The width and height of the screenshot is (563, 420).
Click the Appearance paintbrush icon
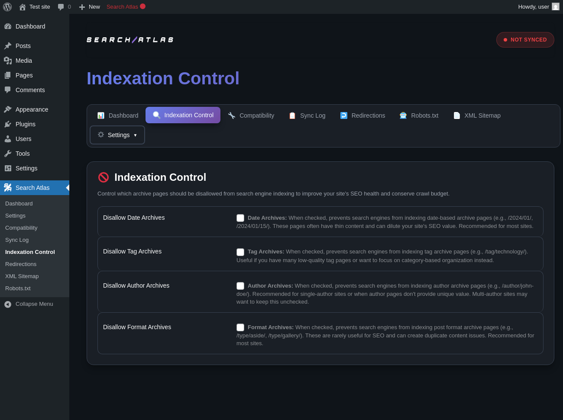coord(8,109)
